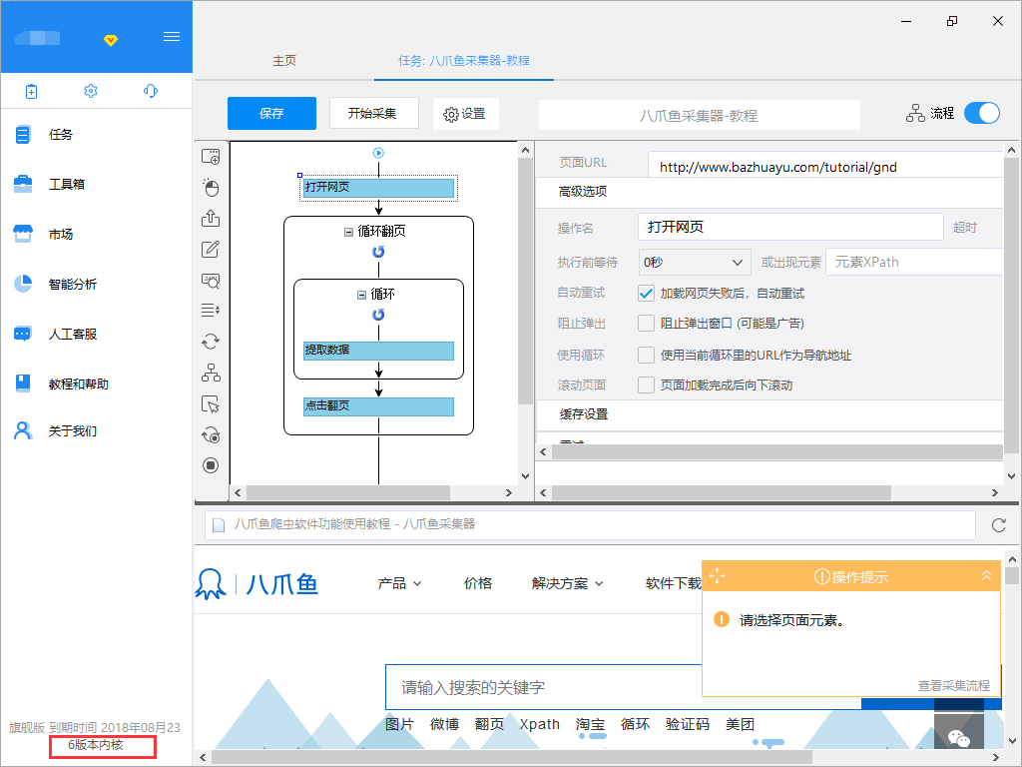
Task: Check 使用当前循环里的URL作为导航地址 checkbox
Action: 646,355
